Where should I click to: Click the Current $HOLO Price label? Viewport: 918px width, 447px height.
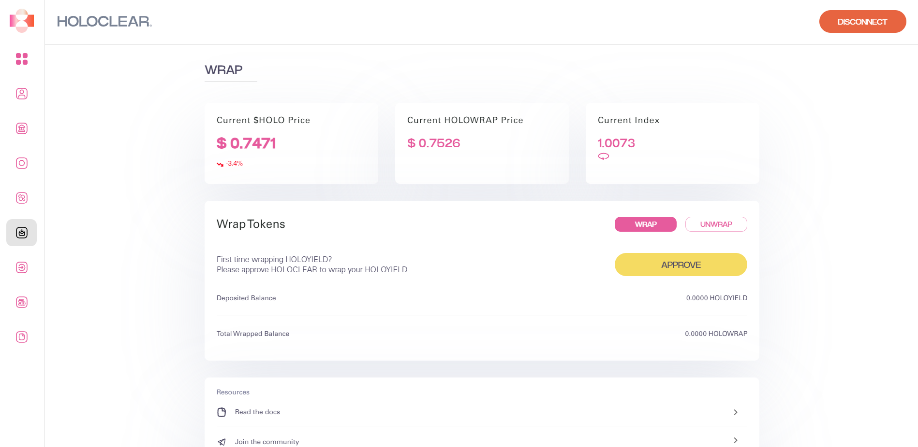pos(263,120)
